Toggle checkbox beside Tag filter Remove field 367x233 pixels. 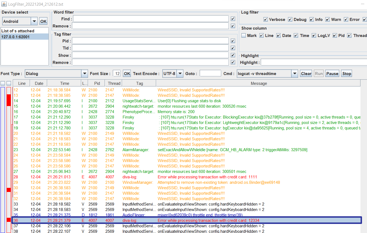233,62
